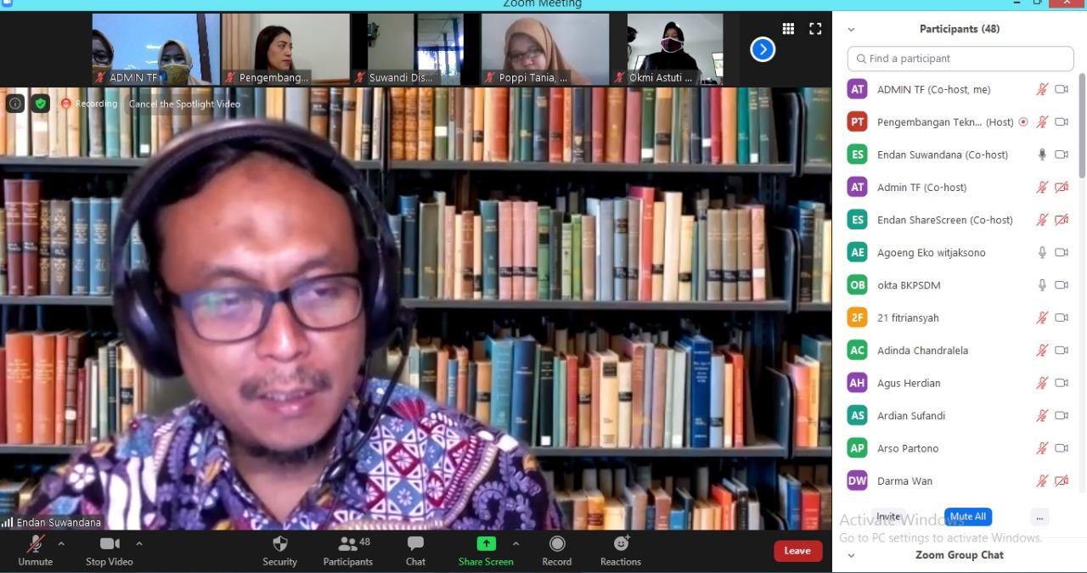Image resolution: width=1087 pixels, height=573 pixels.
Task: Select Okmi Astuti video thumbnail
Action: click(675, 49)
